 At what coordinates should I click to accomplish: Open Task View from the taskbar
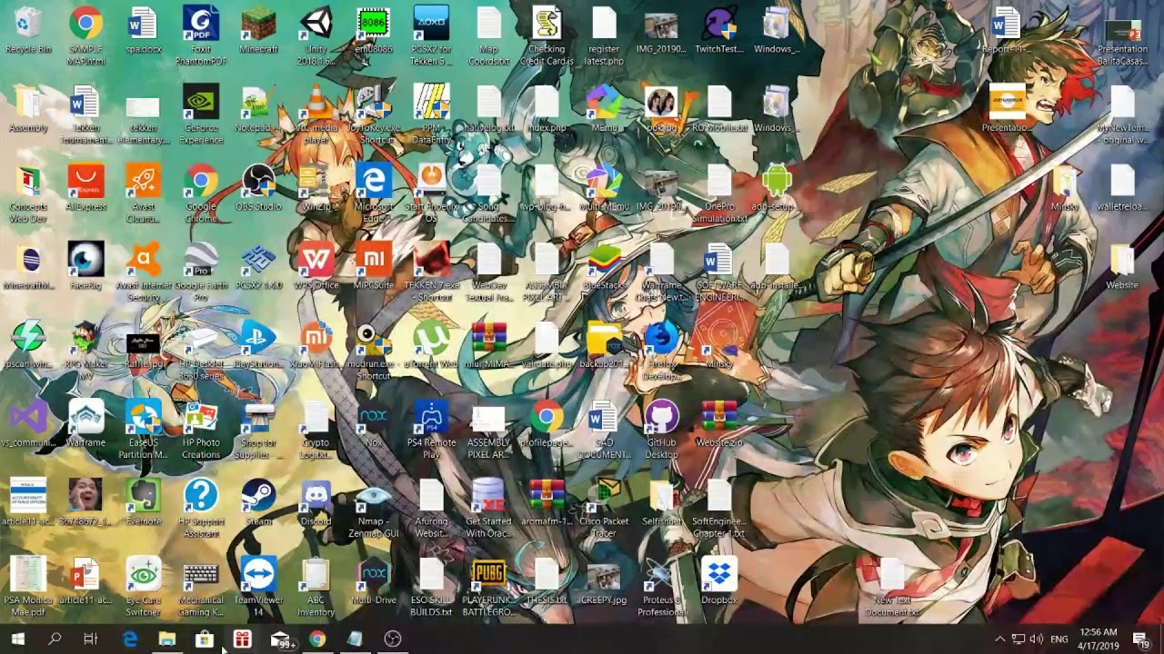tap(91, 639)
